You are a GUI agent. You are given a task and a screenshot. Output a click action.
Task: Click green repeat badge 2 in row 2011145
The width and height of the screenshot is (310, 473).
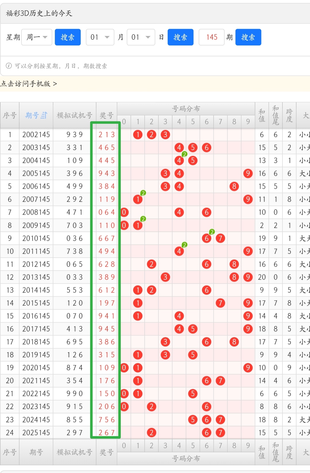coord(185,245)
